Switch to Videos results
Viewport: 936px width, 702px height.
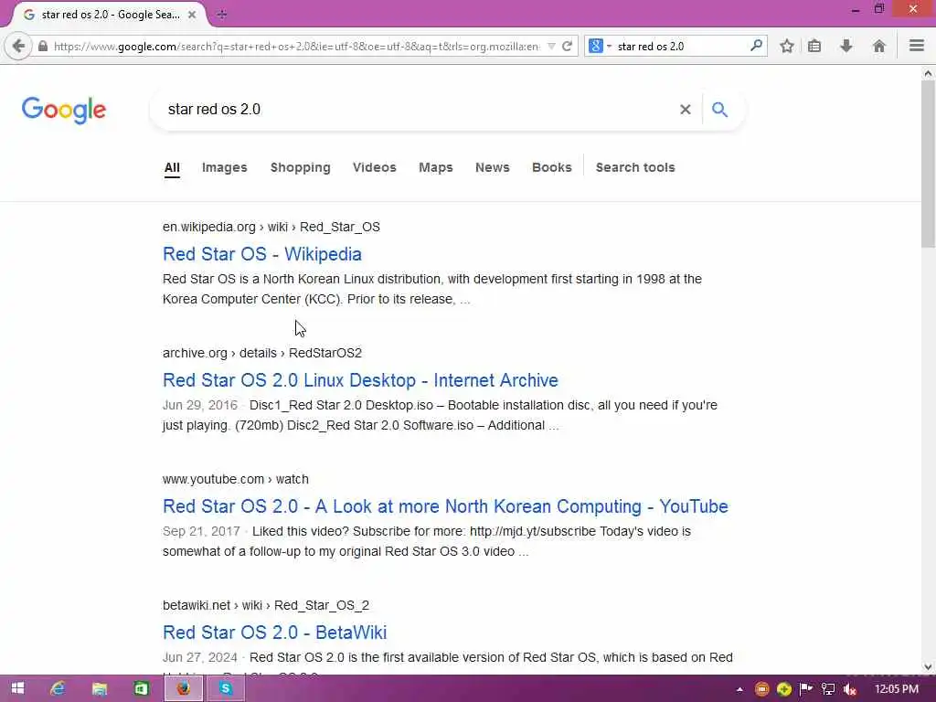374,168
